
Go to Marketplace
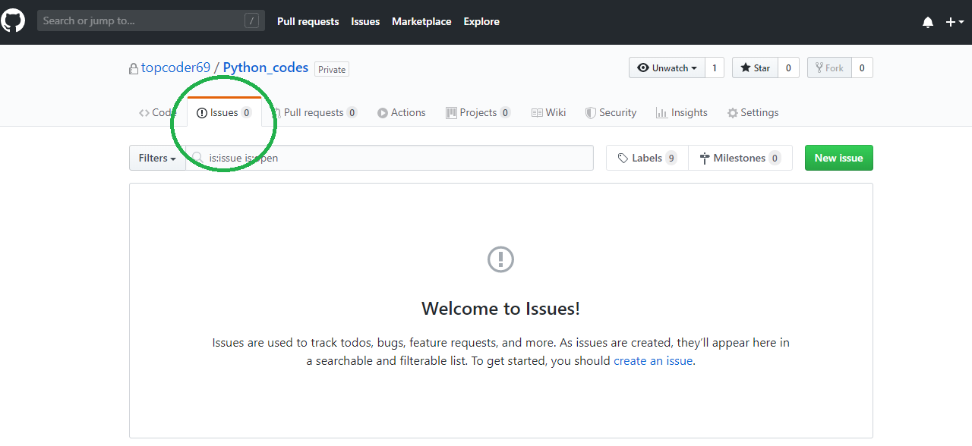point(421,21)
